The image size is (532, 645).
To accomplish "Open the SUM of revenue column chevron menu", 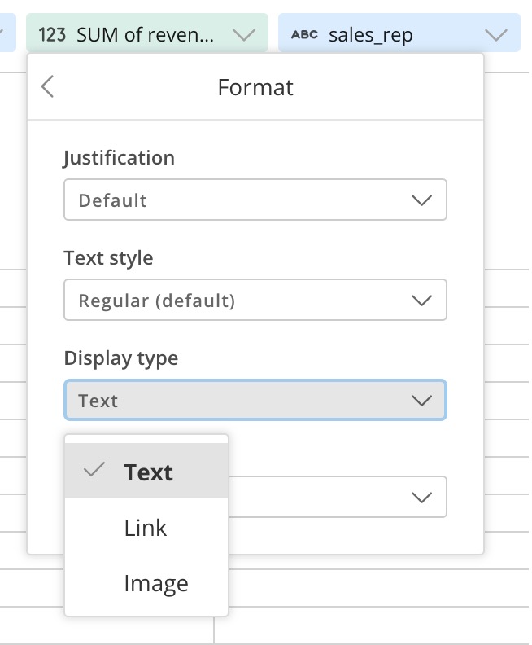I will [244, 35].
